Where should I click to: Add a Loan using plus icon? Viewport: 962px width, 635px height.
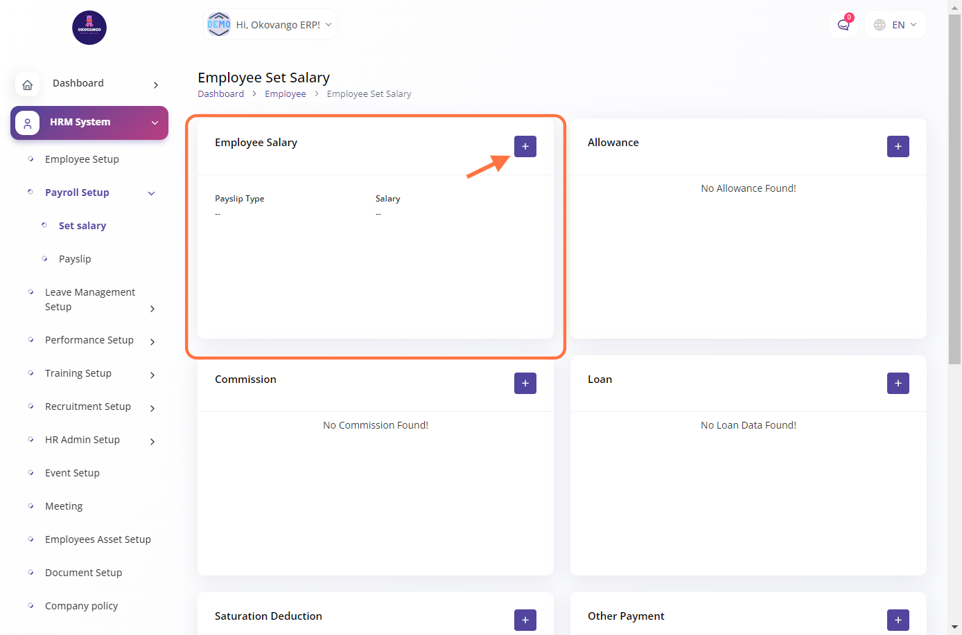click(898, 383)
